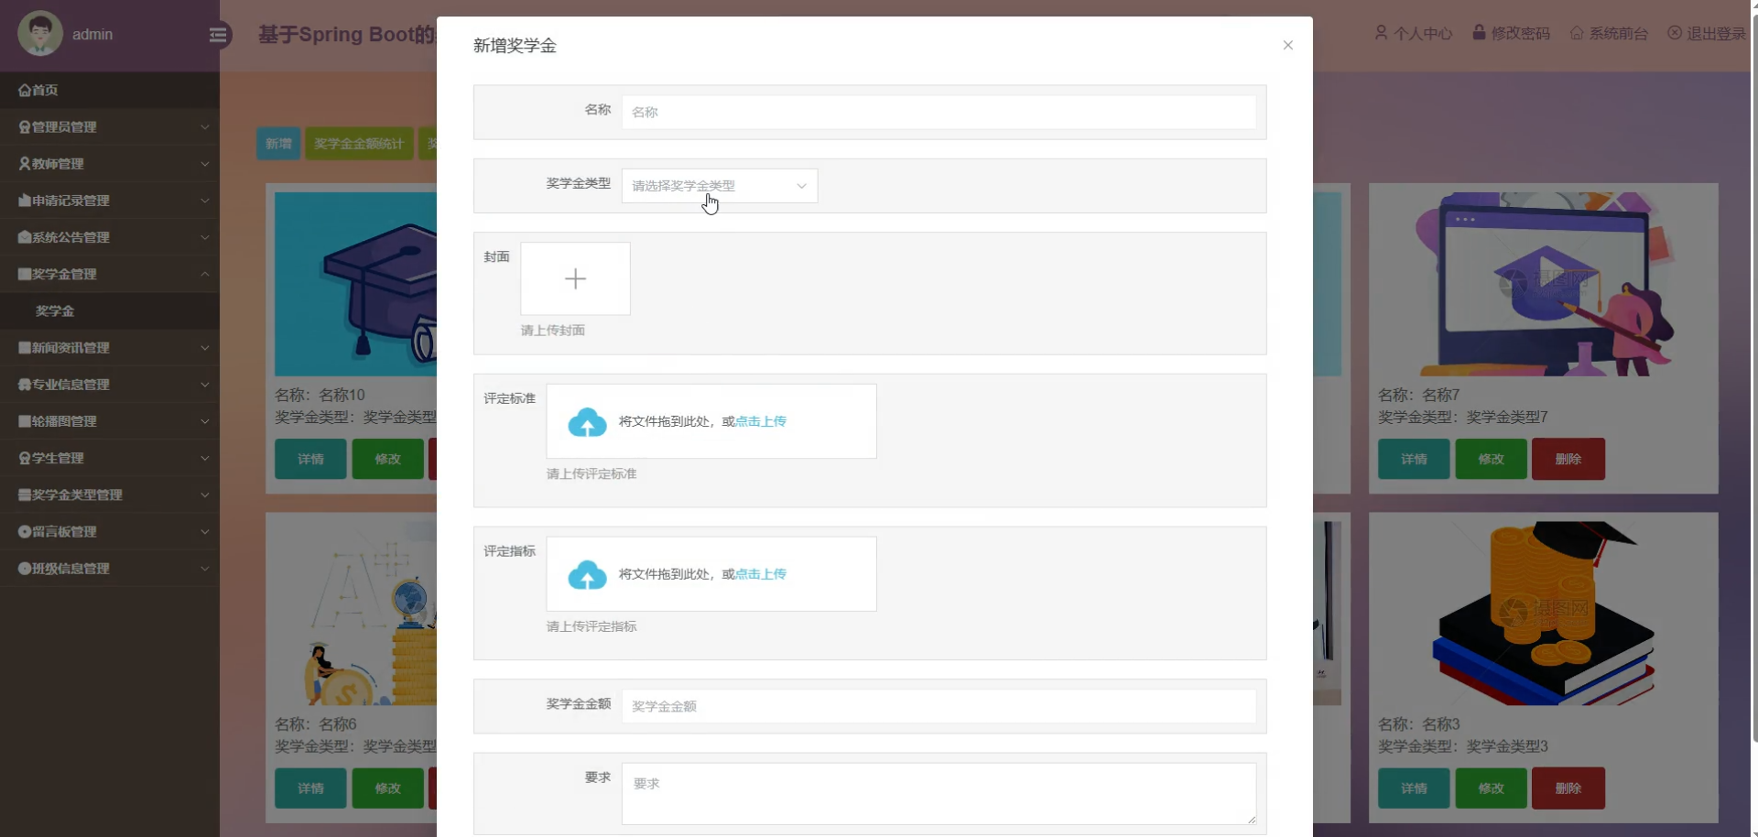Click the plus icon to upload 封面 cover
The image size is (1758, 837).
pos(575,278)
